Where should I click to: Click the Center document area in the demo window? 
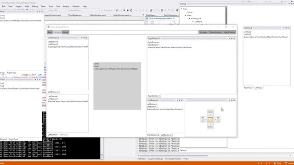point(117,86)
